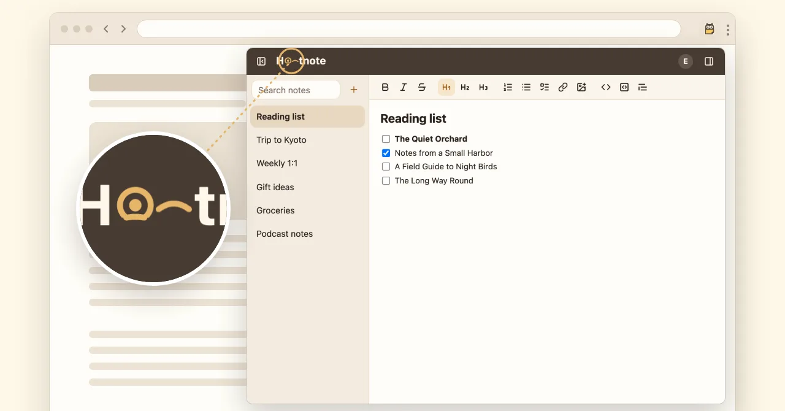The height and width of the screenshot is (411, 785).
Task: Apply Heading 3 style
Action: 483,87
